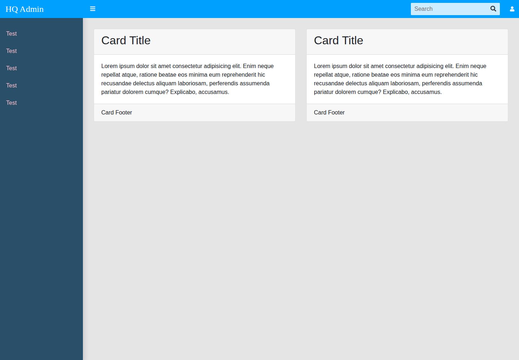Select the second Test sidebar link

click(12, 51)
